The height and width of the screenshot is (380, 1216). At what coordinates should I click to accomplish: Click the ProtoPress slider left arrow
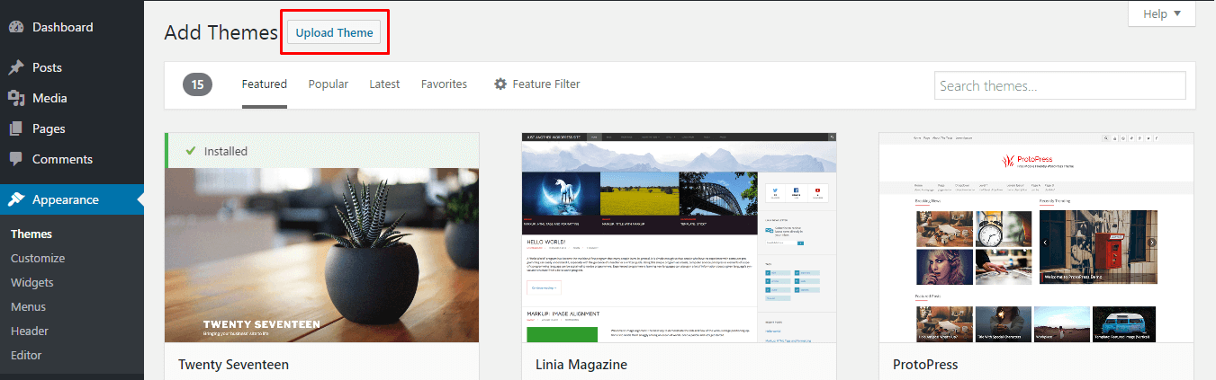1045,243
